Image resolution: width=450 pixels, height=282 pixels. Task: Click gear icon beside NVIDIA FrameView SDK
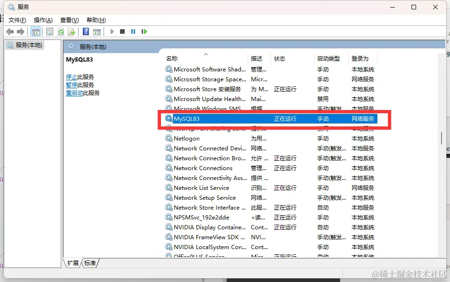point(169,237)
